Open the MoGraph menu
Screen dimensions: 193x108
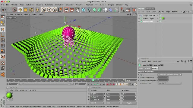89,5
